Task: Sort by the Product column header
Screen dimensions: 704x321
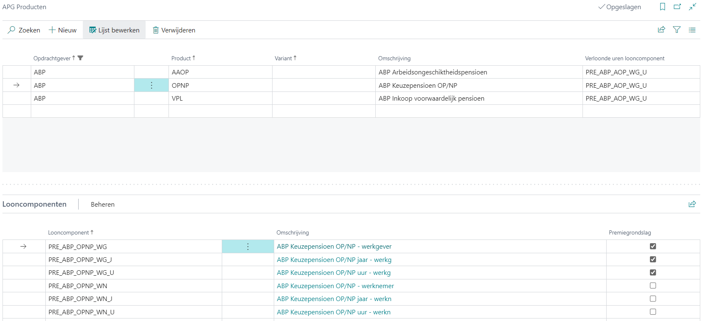Action: [x=181, y=58]
